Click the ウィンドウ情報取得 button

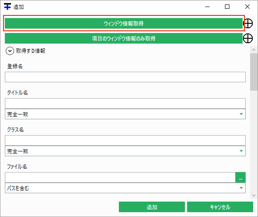[124, 23]
